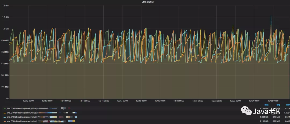Viewport: 290px width, 124px height.
Task: Click the 12/13 00:00 time axis label
Action: pyautogui.click(x=47, y=101)
